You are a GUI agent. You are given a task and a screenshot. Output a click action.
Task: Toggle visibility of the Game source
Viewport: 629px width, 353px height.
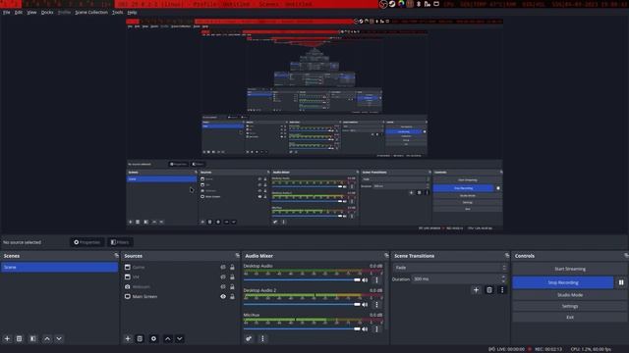(x=223, y=267)
